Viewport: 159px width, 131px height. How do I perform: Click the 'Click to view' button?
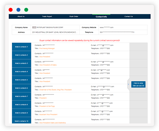[x=138, y=84]
